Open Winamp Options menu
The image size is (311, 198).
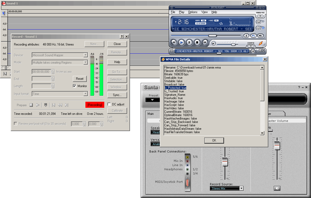193,12
